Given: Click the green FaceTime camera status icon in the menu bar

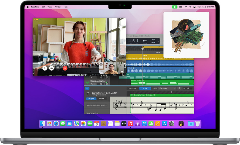Looking at the screenshot, I should click(x=175, y=7).
